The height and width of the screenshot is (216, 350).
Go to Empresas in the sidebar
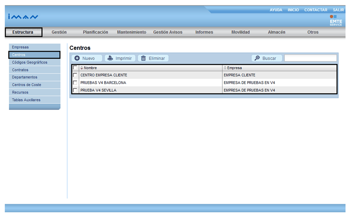click(x=20, y=47)
